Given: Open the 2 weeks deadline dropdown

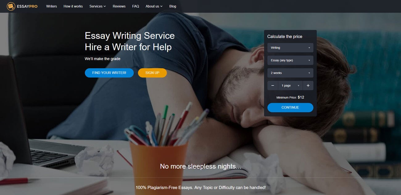Looking at the screenshot, I should point(290,73).
